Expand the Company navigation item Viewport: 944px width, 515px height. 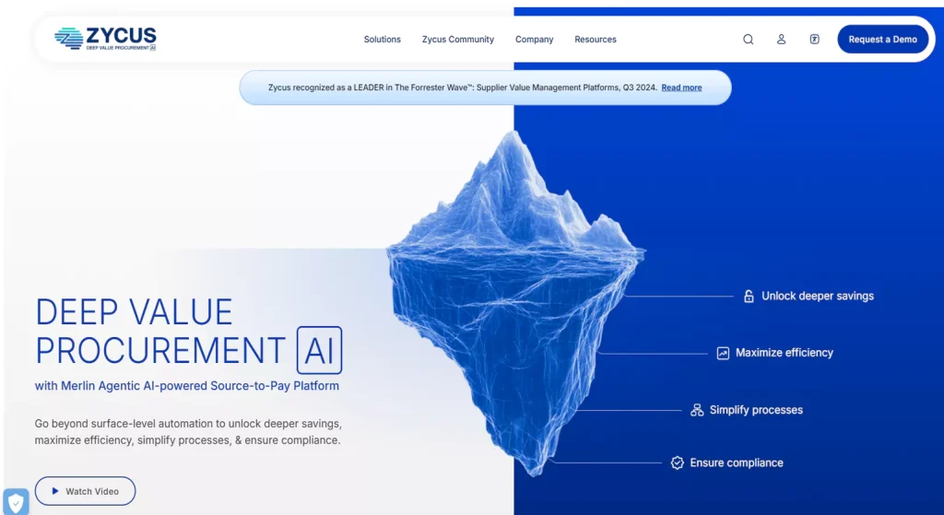coord(534,40)
